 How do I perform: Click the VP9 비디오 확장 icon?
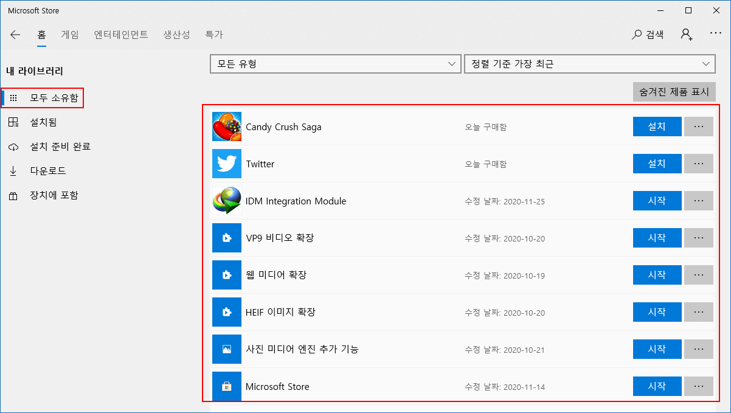click(227, 238)
